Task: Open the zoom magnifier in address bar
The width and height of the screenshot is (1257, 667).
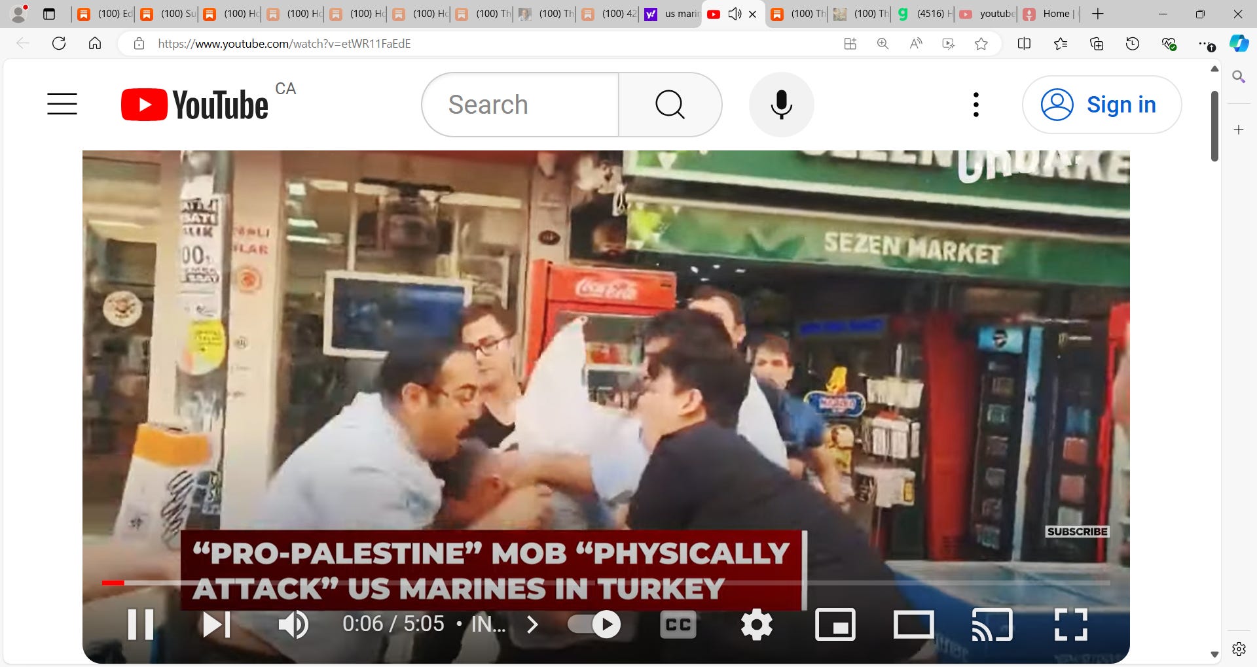Action: 883,44
